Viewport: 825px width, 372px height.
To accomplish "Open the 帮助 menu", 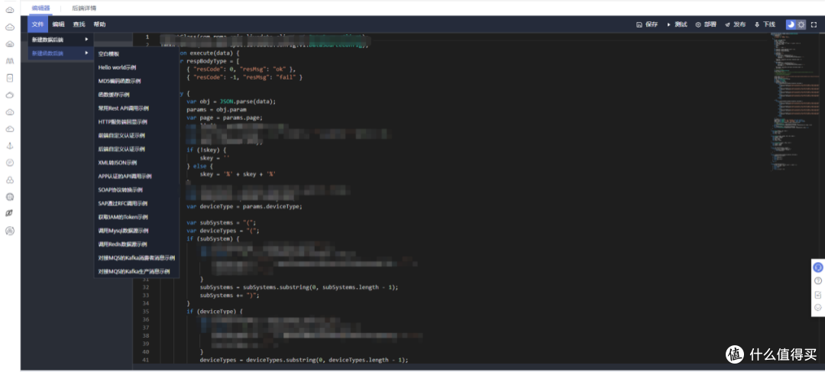I will [x=99, y=24].
